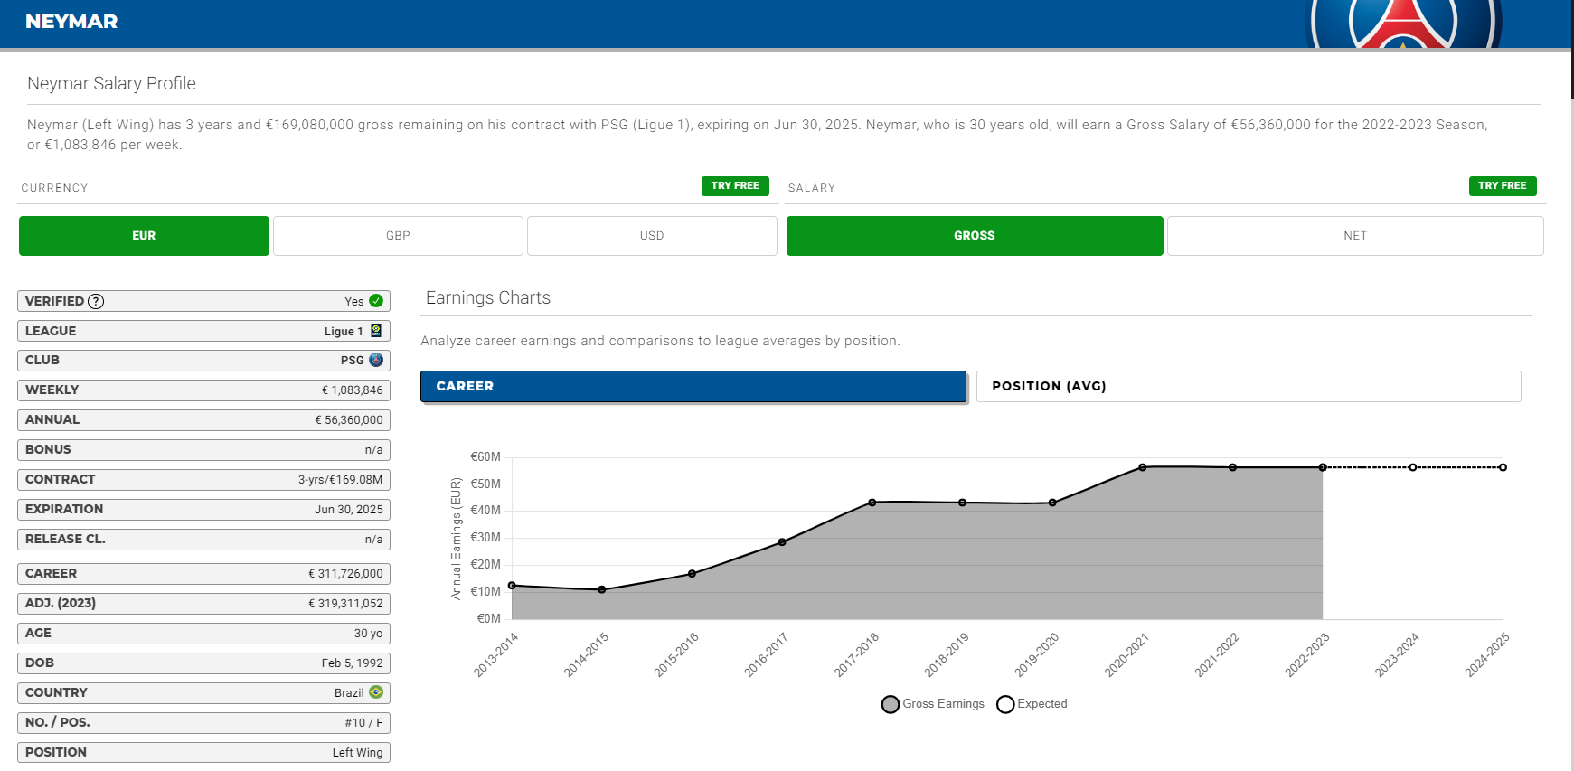
Task: Open the POSITION (AVG) chart tab
Action: [1249, 386]
